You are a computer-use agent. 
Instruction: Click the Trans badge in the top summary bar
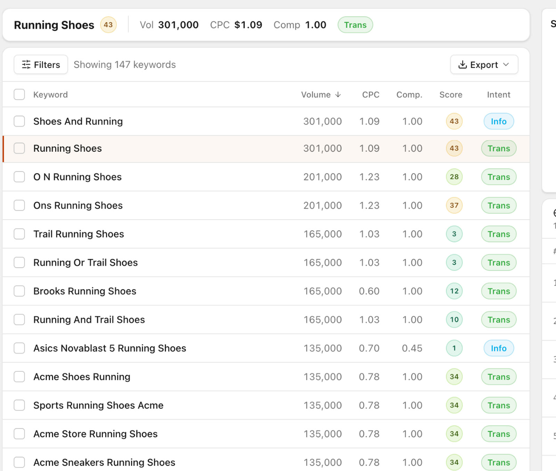(355, 25)
